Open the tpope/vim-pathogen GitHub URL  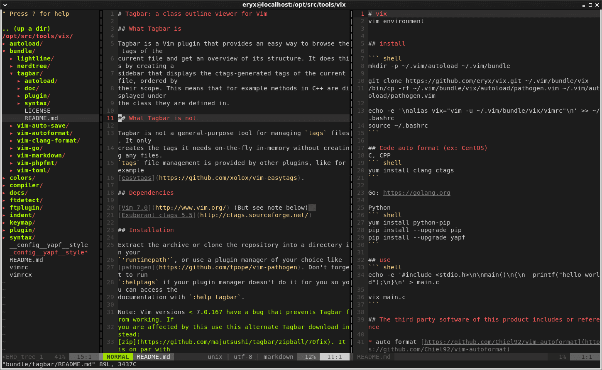[x=228, y=267]
